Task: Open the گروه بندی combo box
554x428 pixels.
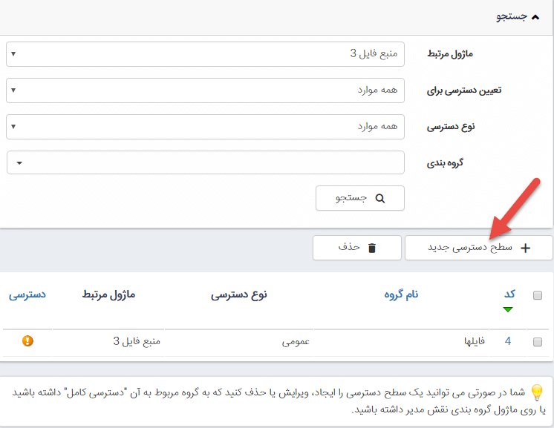Action: (206, 162)
